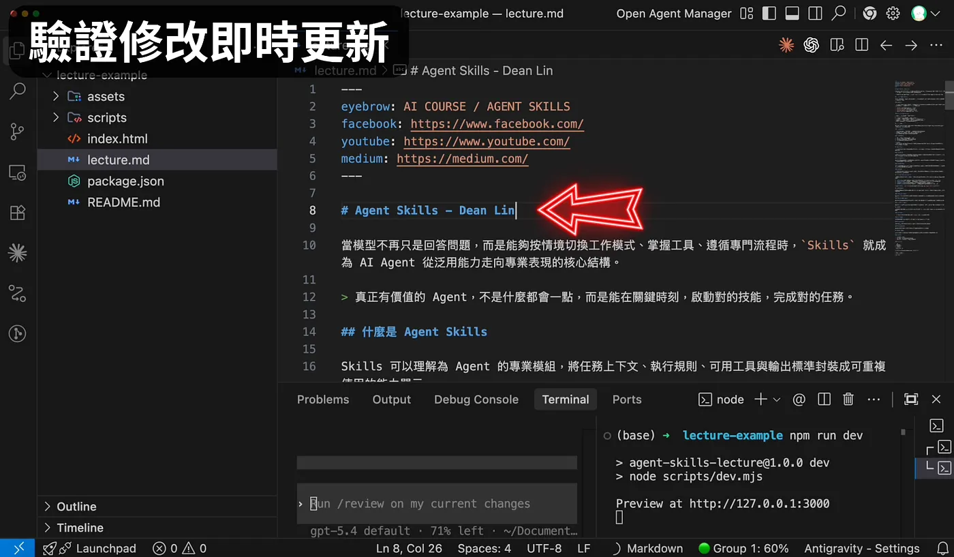Open the Source Control view
Viewport: 954px width, 557px height.
pyautogui.click(x=18, y=132)
